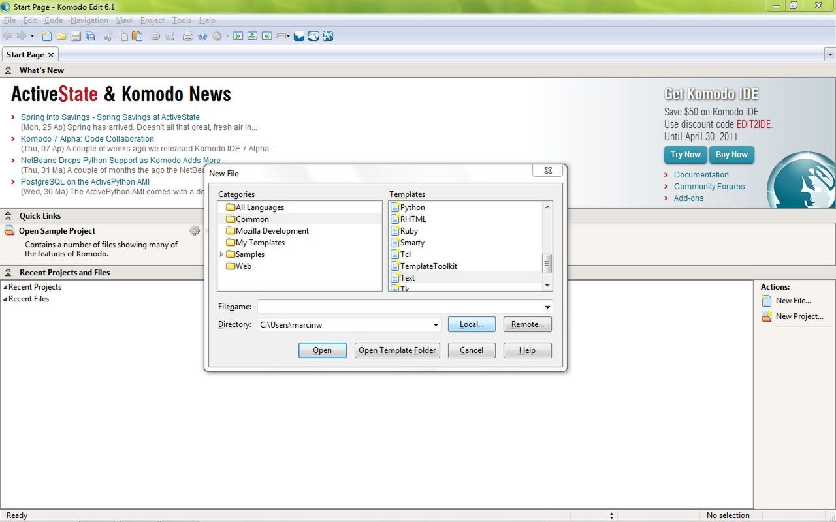Click the Remote... button

528,324
